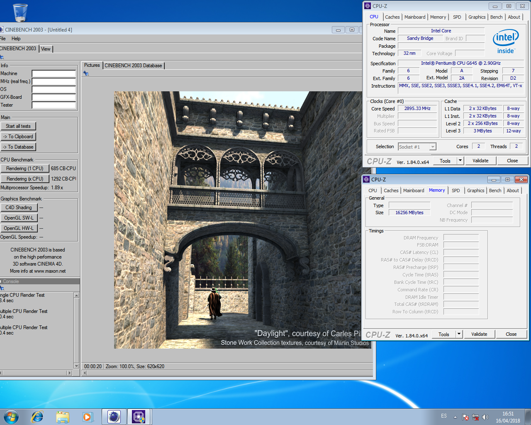Switch to the View tab in CINEBENCH
This screenshot has width=531, height=425.
[x=46, y=49]
